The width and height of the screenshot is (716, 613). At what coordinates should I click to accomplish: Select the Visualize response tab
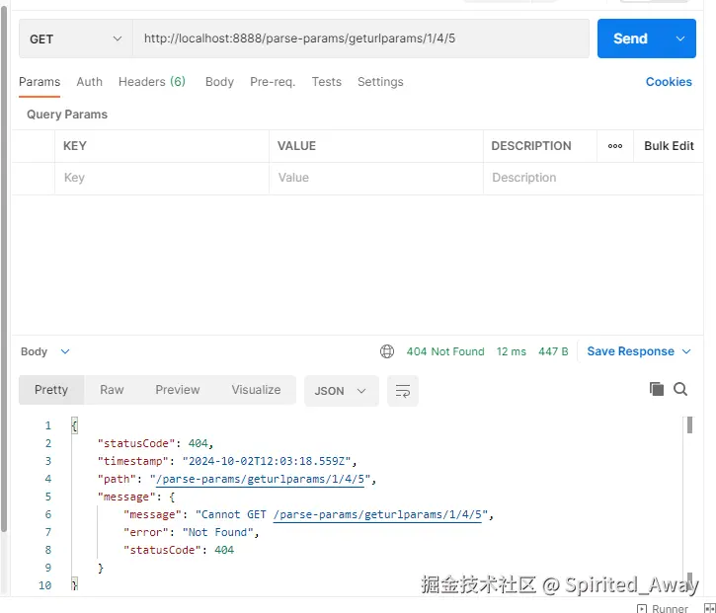pyautogui.click(x=256, y=390)
